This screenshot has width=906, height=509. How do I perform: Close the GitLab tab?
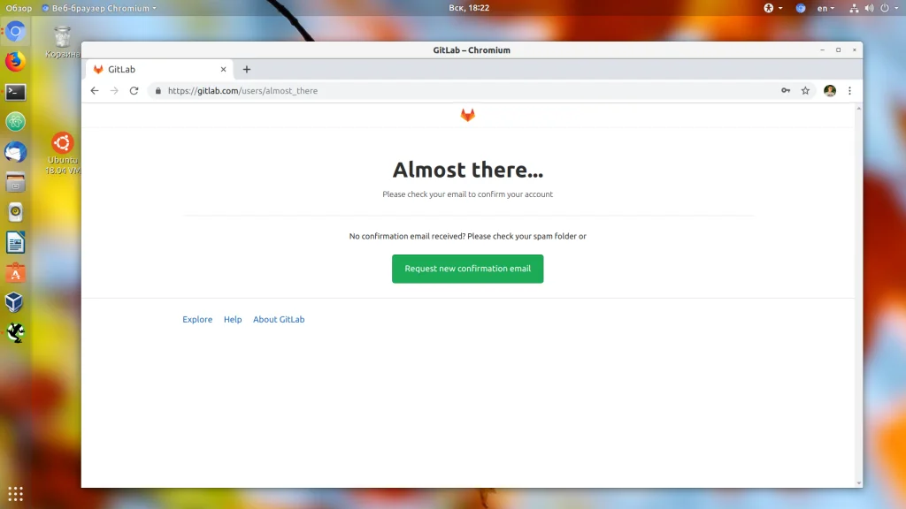[x=223, y=69]
